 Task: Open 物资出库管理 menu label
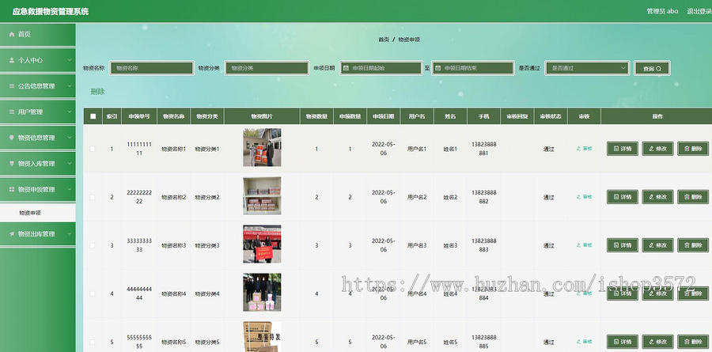pyautogui.click(x=36, y=234)
